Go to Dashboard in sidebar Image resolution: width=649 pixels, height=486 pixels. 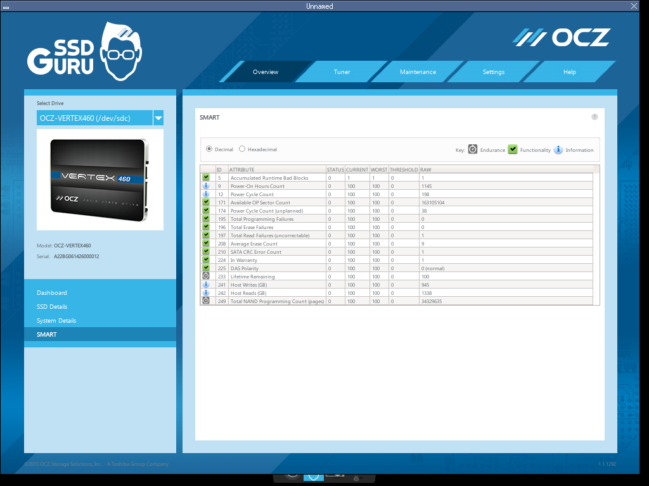(52, 292)
